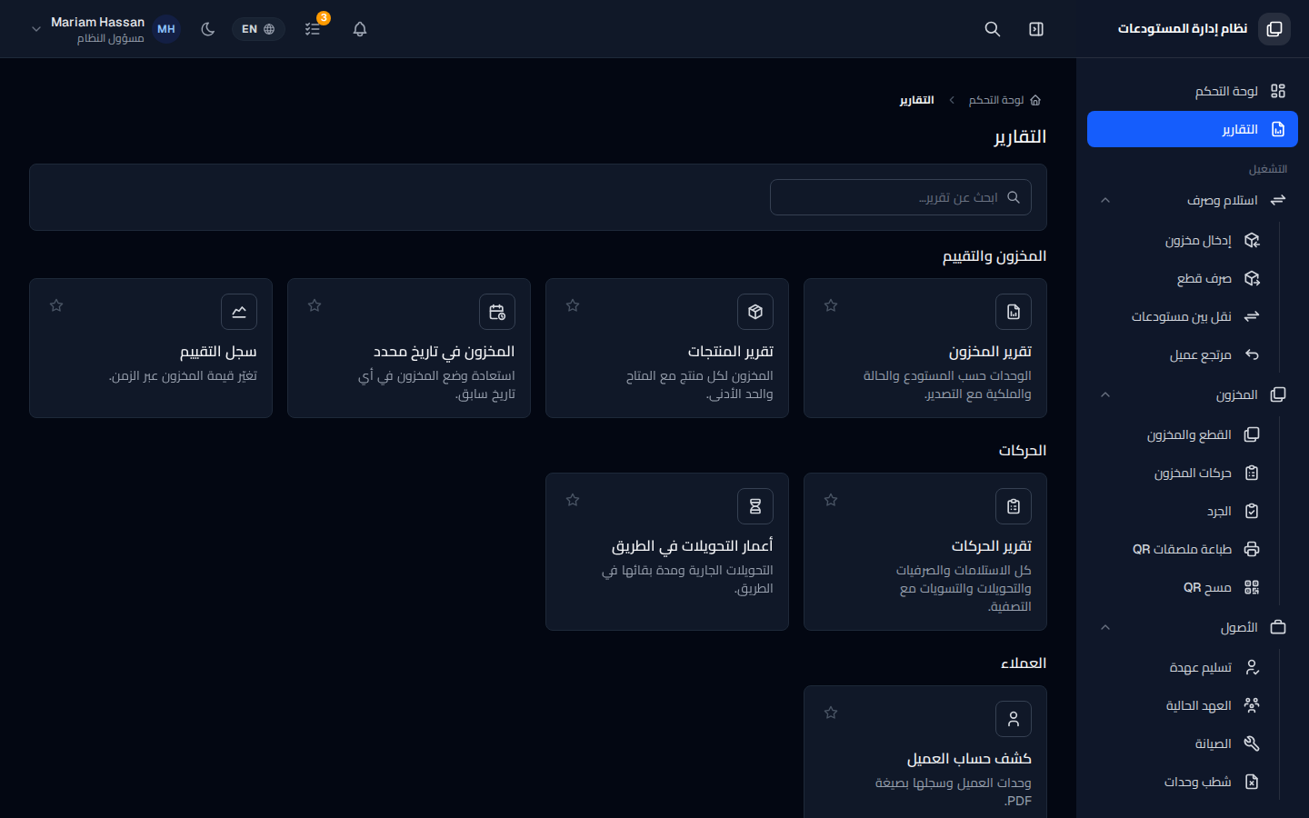Image resolution: width=1309 pixels, height=818 pixels.
Task: Open the تقرير المخزون report card icon
Action: 1014,312
